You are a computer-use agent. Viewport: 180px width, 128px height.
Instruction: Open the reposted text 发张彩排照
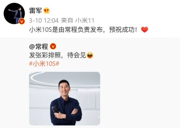[45, 55]
